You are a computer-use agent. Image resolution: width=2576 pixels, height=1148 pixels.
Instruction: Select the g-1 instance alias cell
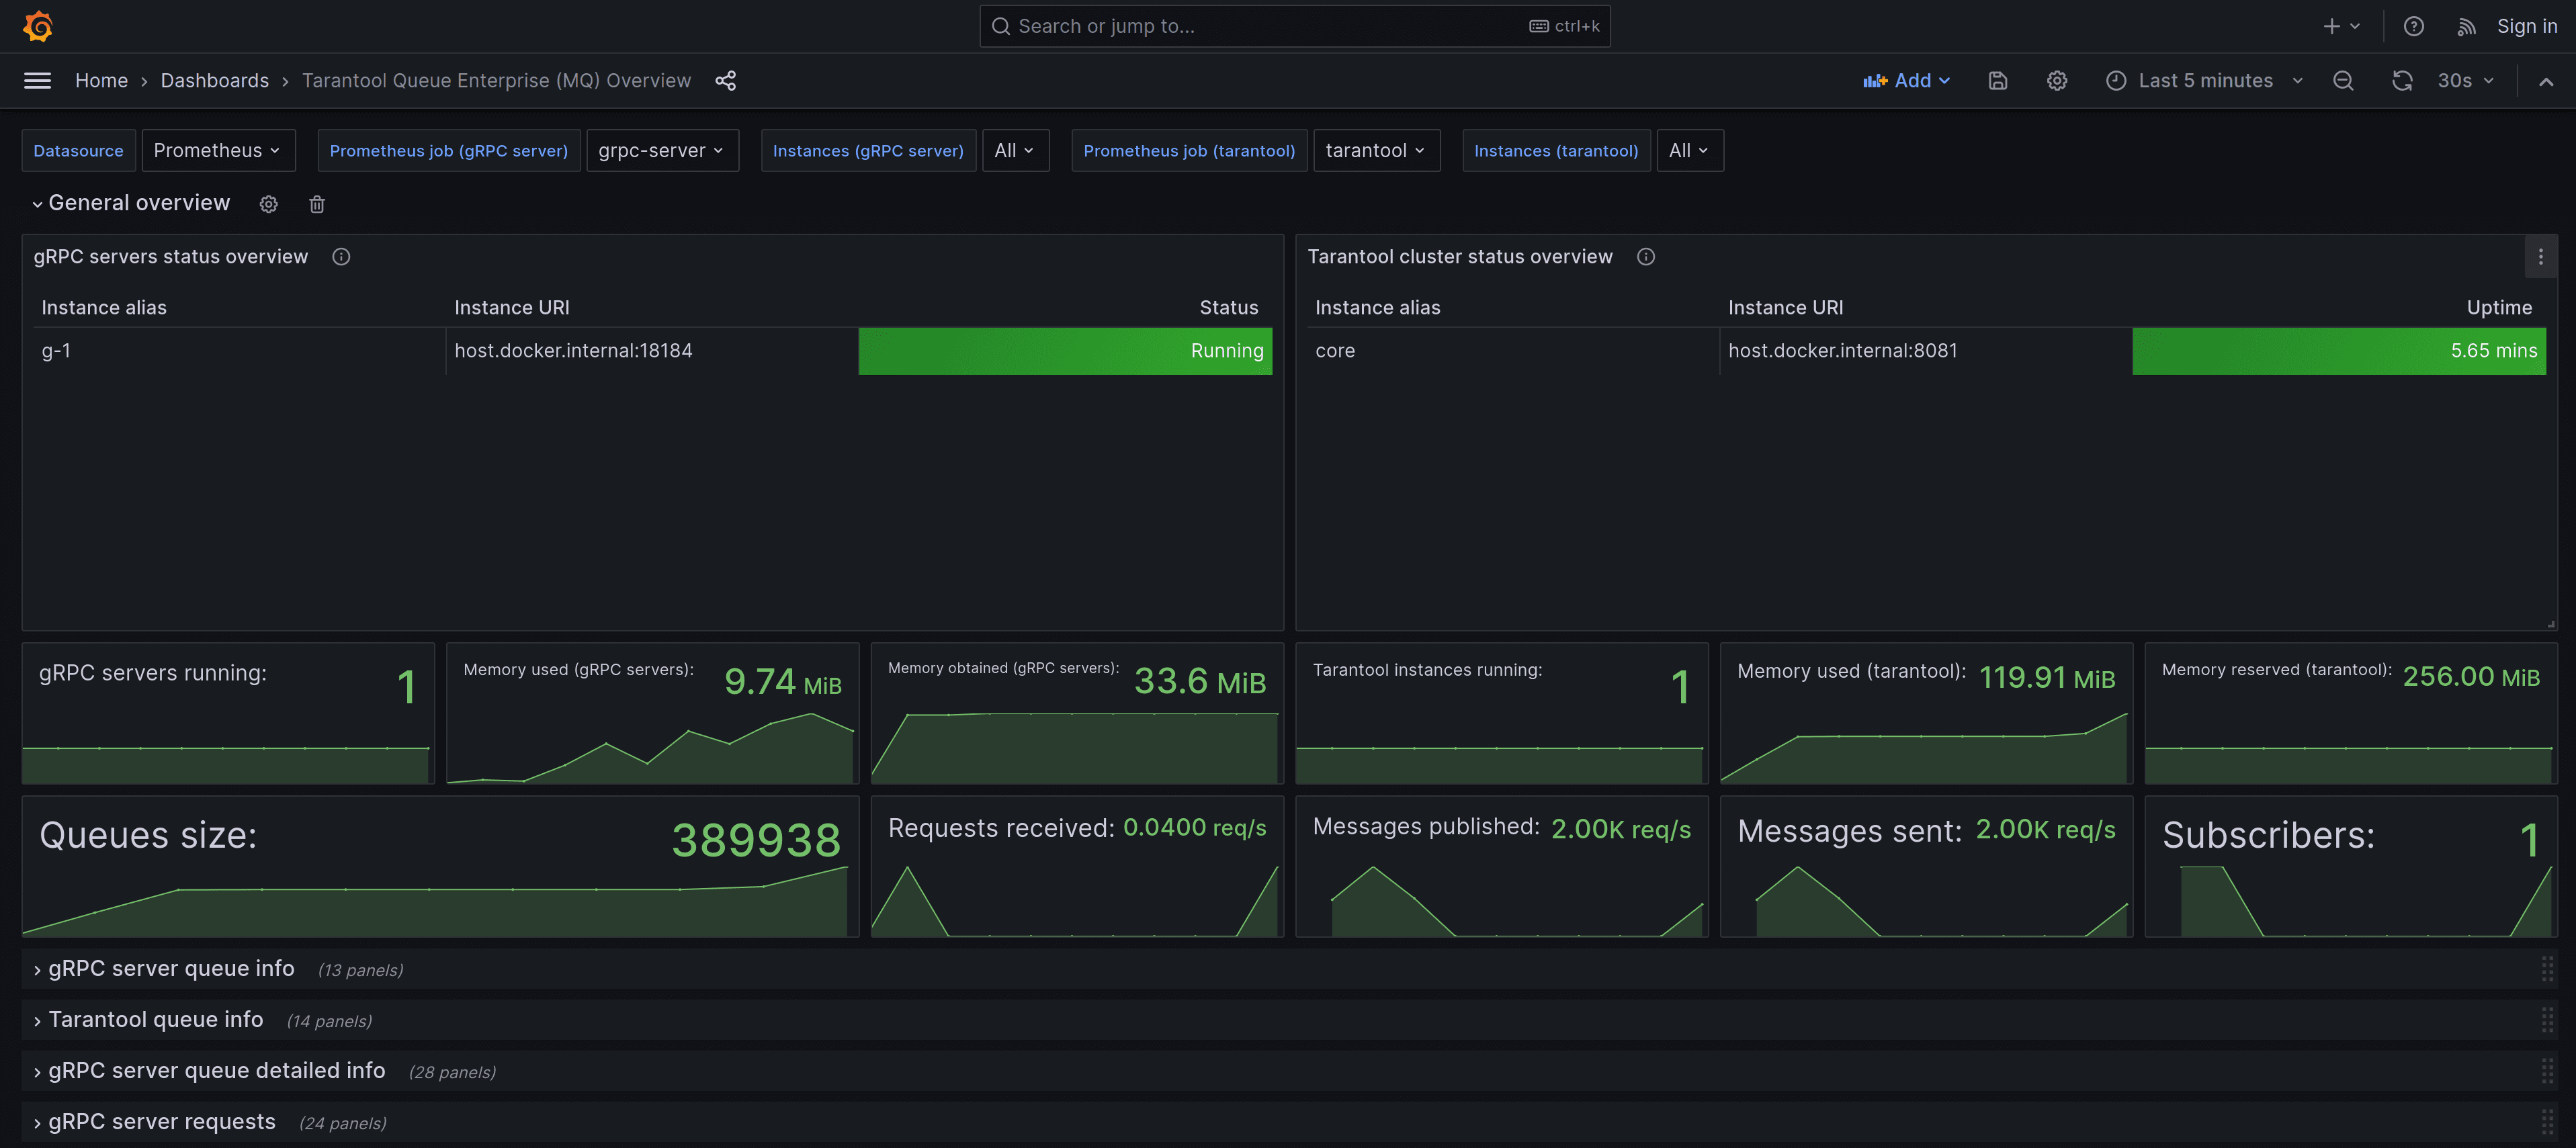[x=239, y=351]
